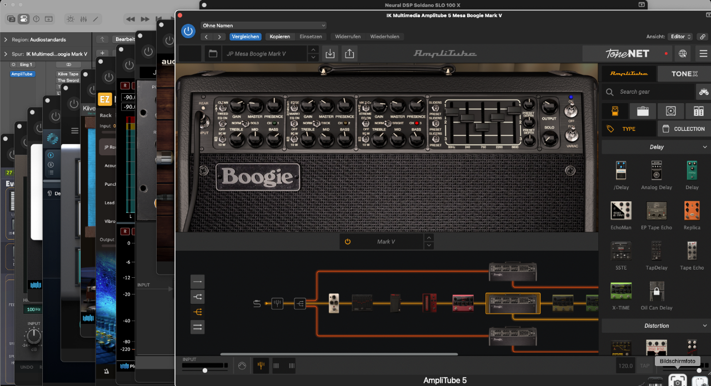Click the Widerrufen button

348,37
